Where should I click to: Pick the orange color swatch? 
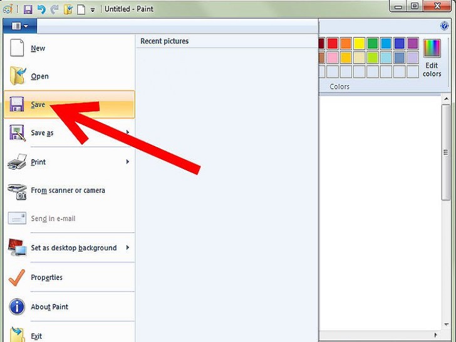click(x=346, y=43)
